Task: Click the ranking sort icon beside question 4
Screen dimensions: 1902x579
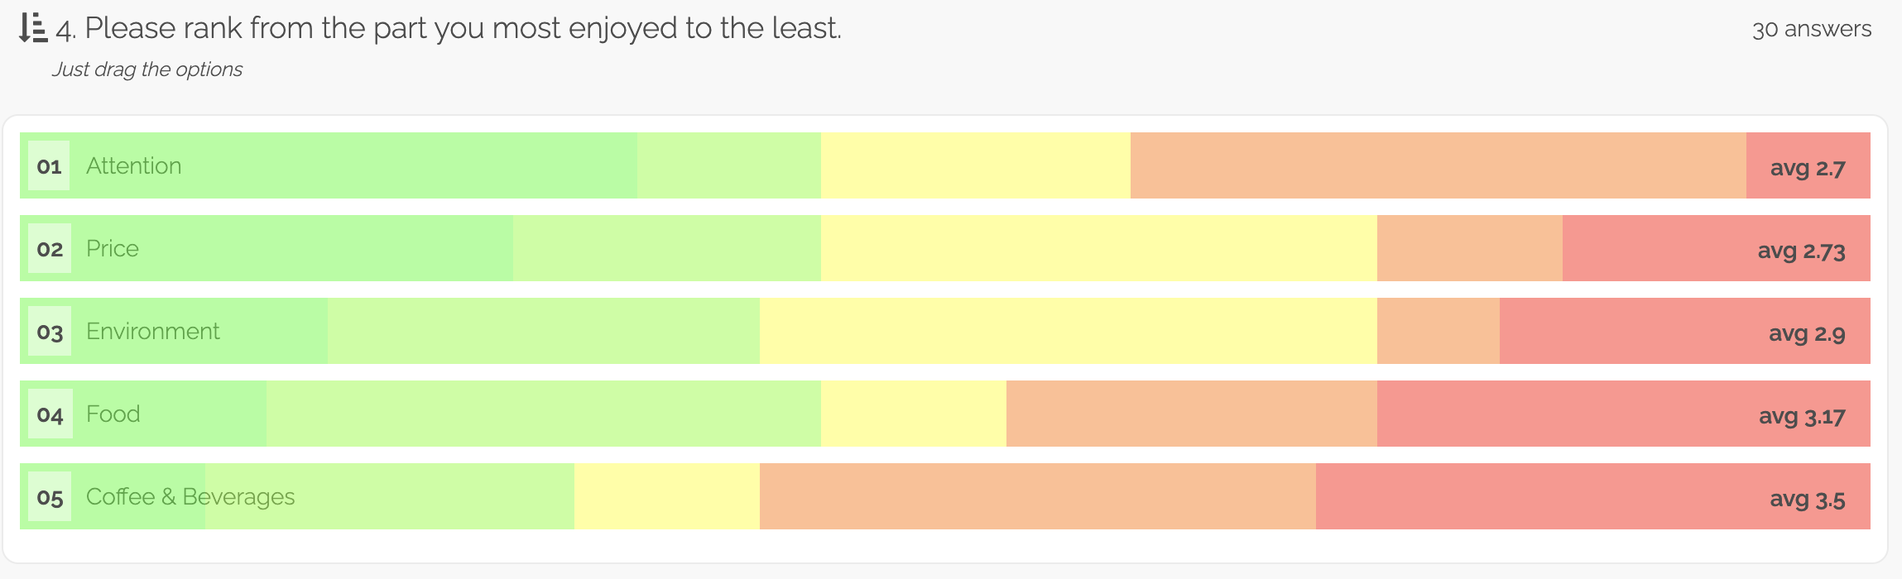Action: [x=32, y=28]
